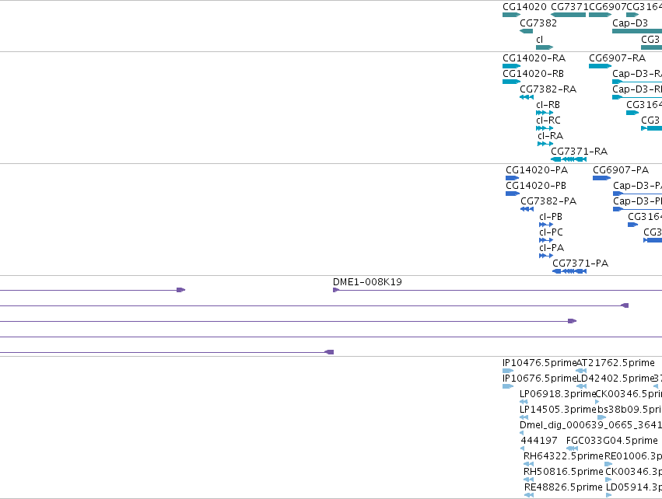Click the 444197 feature label
Screen dimensions: 662x499
539,441
